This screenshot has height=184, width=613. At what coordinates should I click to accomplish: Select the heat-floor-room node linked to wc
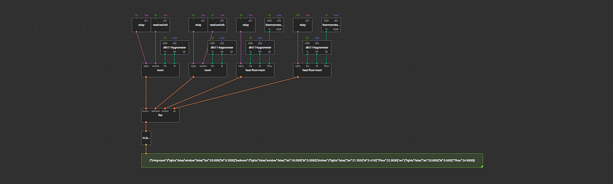tap(312, 70)
